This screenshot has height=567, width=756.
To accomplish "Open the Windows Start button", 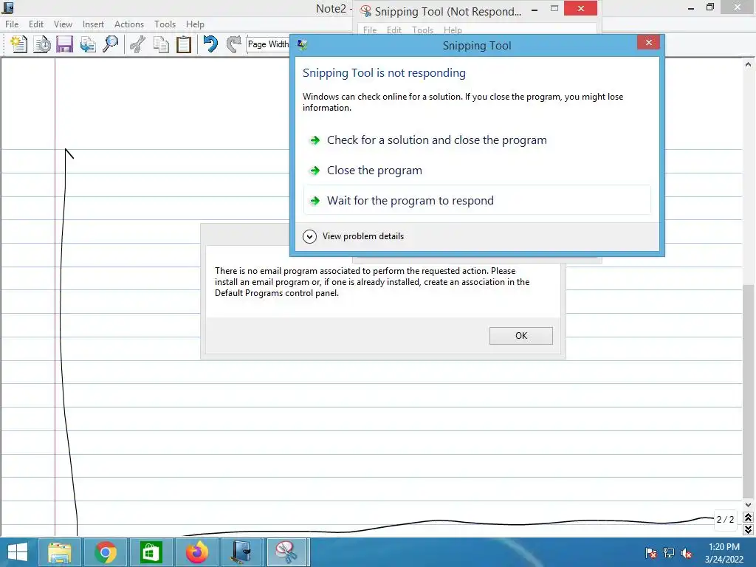I will click(18, 552).
